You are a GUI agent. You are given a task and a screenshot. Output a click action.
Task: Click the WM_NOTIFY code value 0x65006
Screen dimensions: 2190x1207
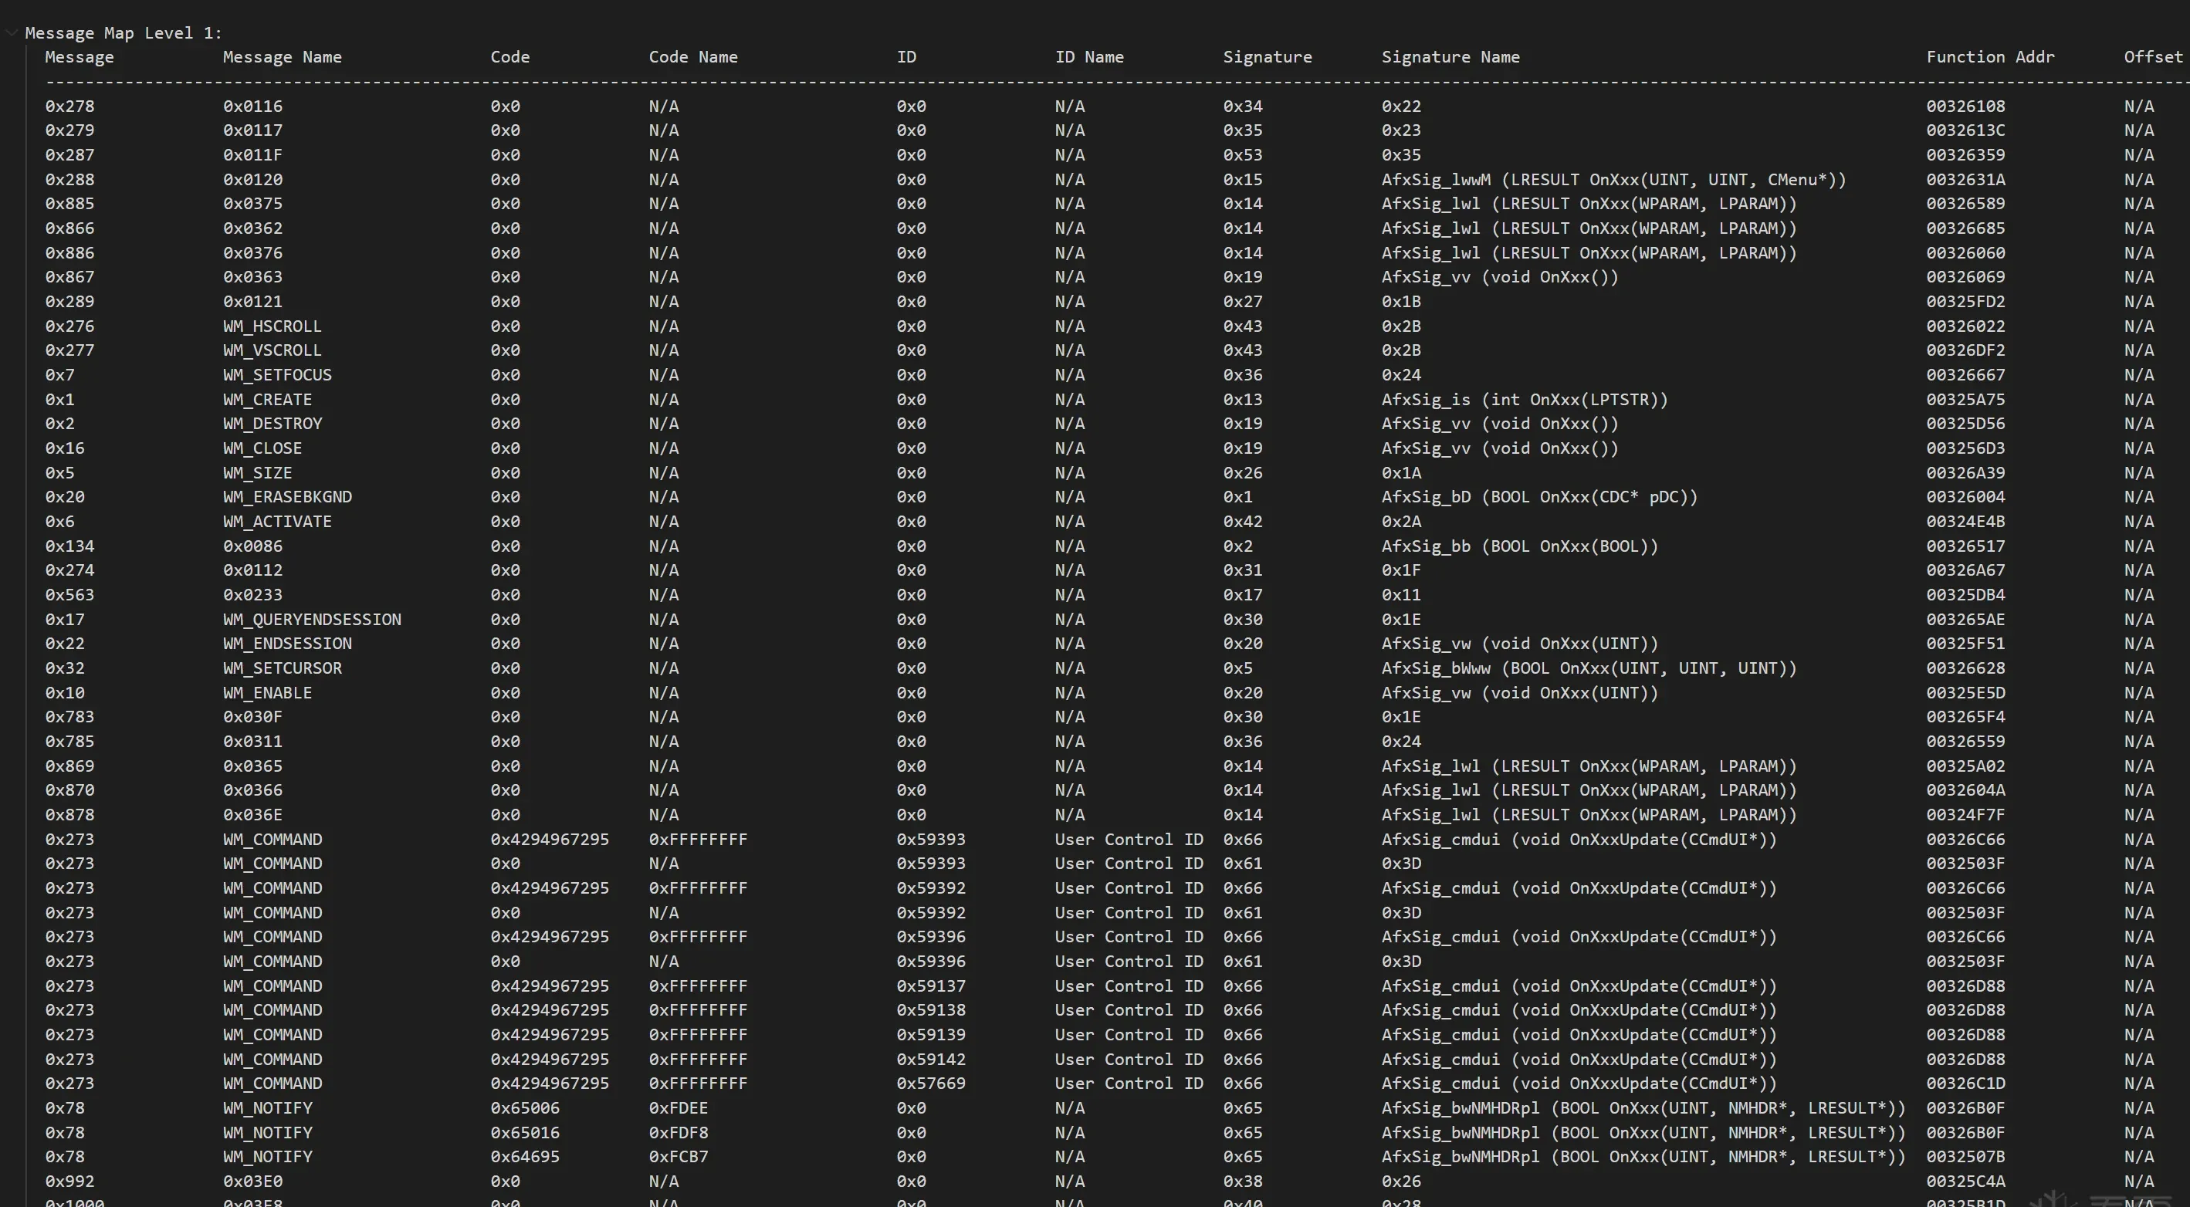525,1108
